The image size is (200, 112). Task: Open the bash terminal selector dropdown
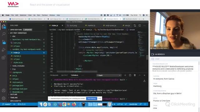click(x=109, y=75)
